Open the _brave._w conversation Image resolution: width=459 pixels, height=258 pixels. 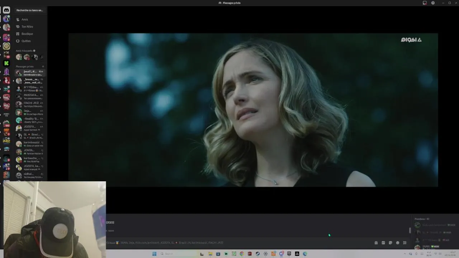(x=29, y=81)
